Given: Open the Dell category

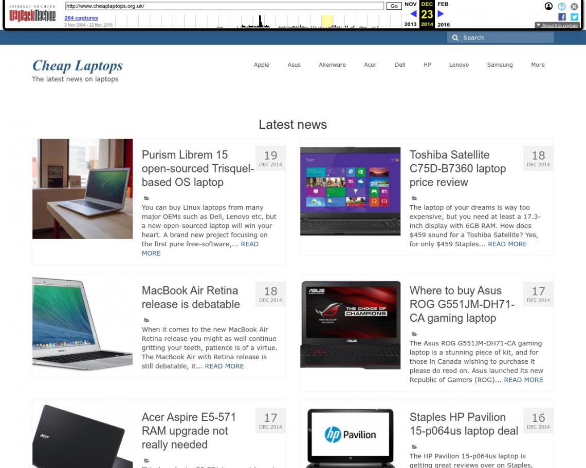Looking at the screenshot, I should [x=400, y=65].
